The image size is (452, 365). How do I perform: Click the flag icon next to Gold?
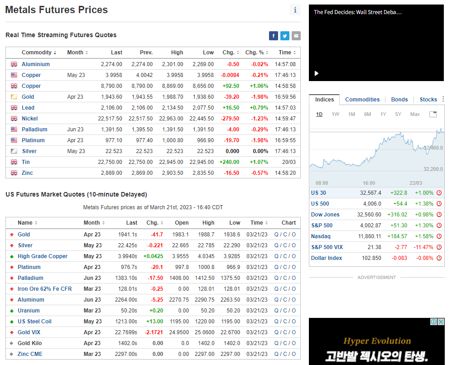point(14,97)
